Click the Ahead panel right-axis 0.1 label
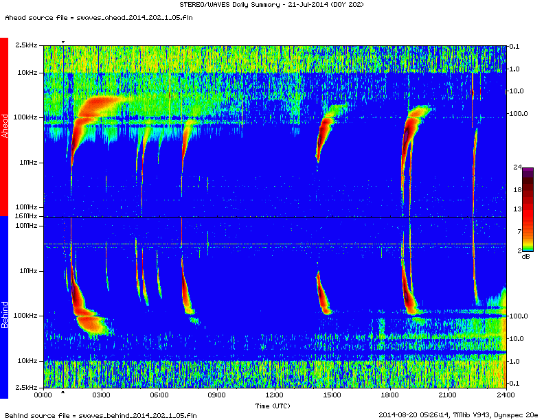544x420 pixels. [514, 47]
